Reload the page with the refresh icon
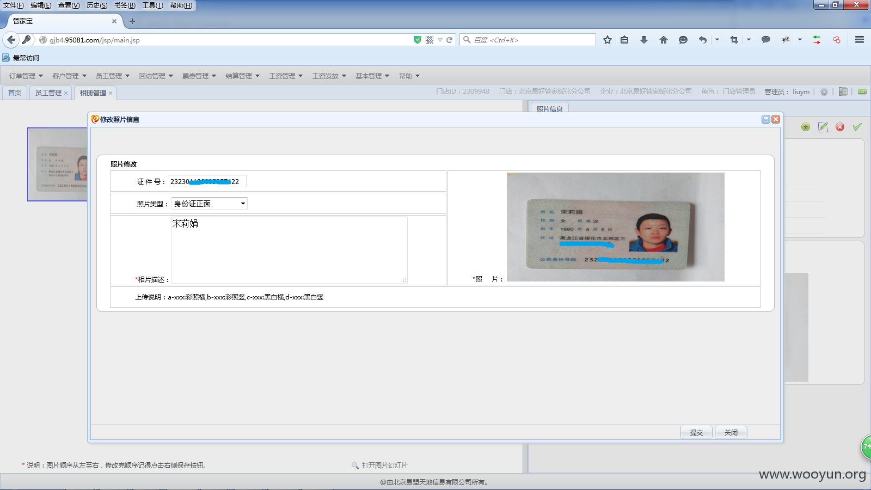This screenshot has width=871, height=490. [450, 40]
